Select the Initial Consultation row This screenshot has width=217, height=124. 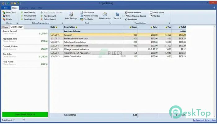tap(118, 56)
